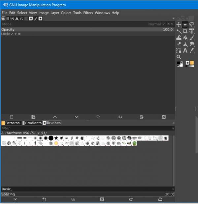The height and width of the screenshot is (204, 198).
Task: Select the Text tool
Action: [185, 51]
